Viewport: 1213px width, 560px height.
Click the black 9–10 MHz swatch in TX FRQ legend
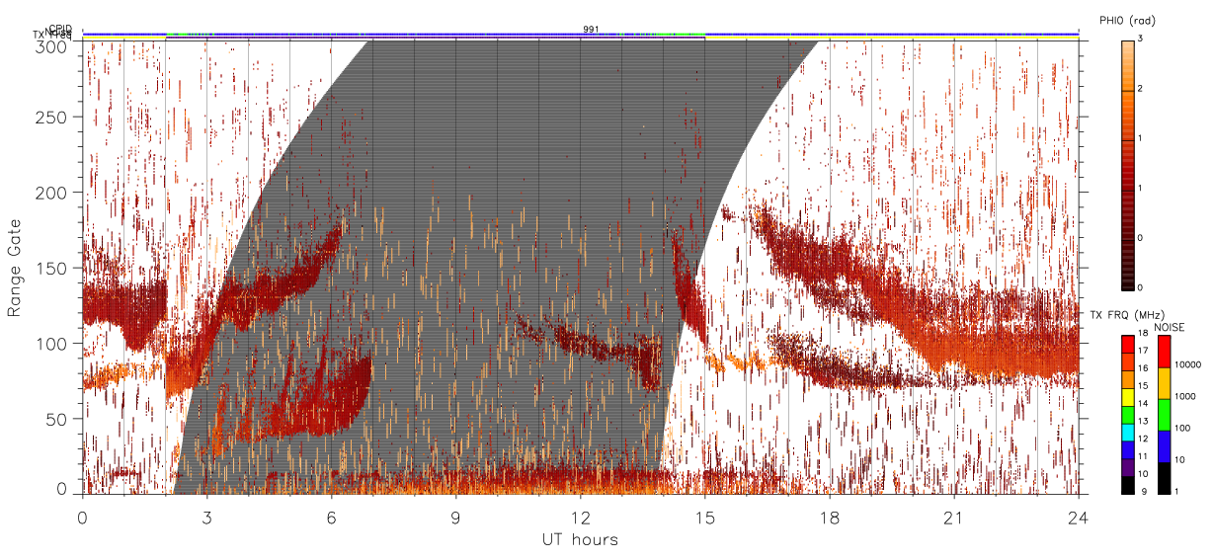(1128, 485)
